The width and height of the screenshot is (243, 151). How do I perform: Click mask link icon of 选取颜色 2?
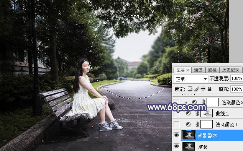tap(203, 102)
